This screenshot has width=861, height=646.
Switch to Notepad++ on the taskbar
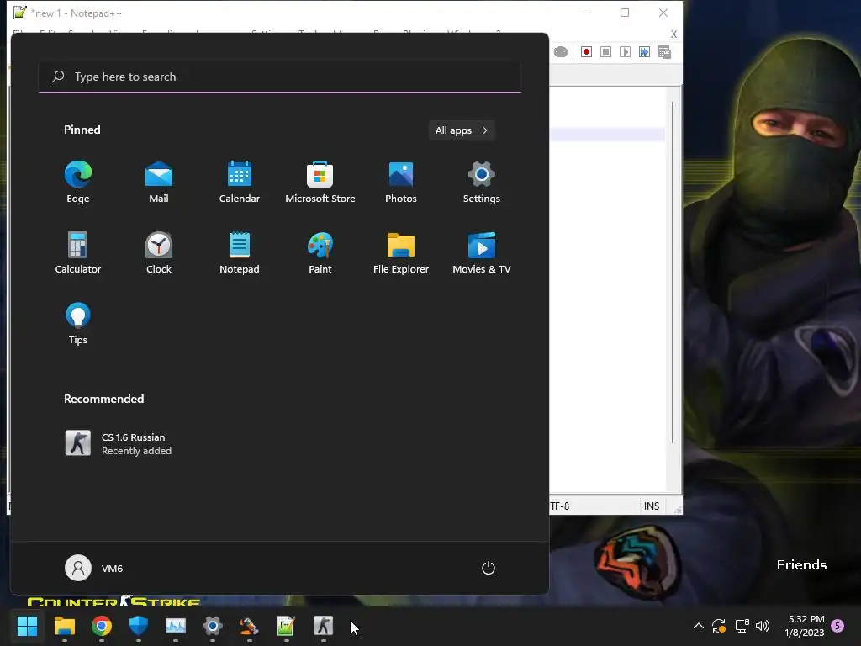click(x=286, y=626)
